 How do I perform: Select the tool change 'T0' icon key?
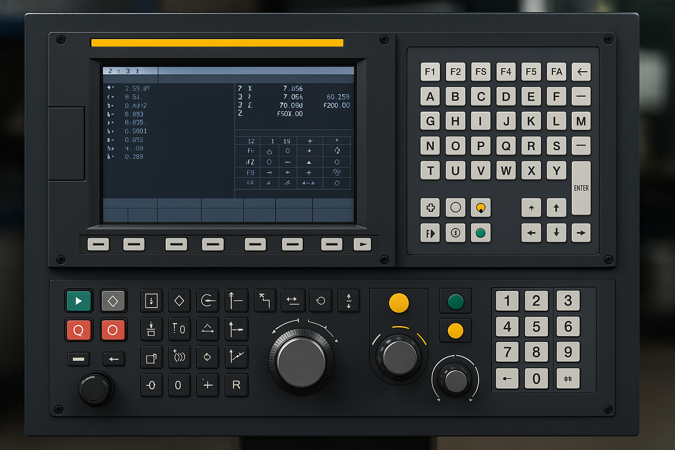[179, 329]
